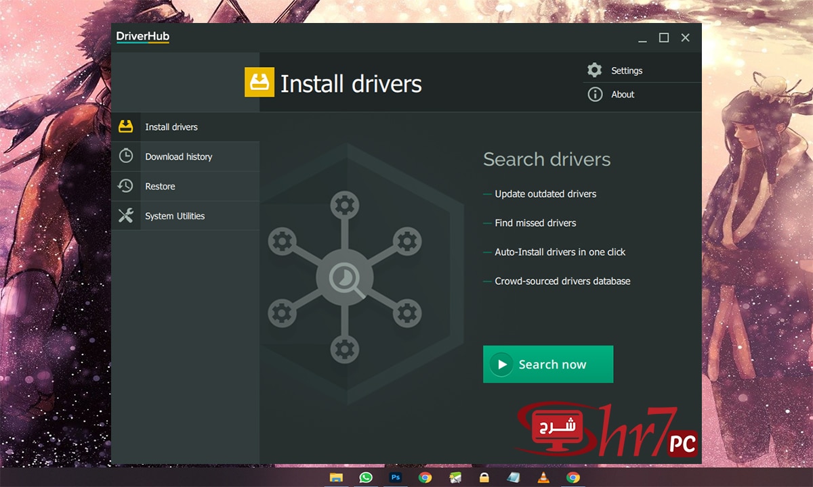Click the About info icon
Image resolution: width=813 pixels, height=487 pixels.
pyautogui.click(x=595, y=94)
